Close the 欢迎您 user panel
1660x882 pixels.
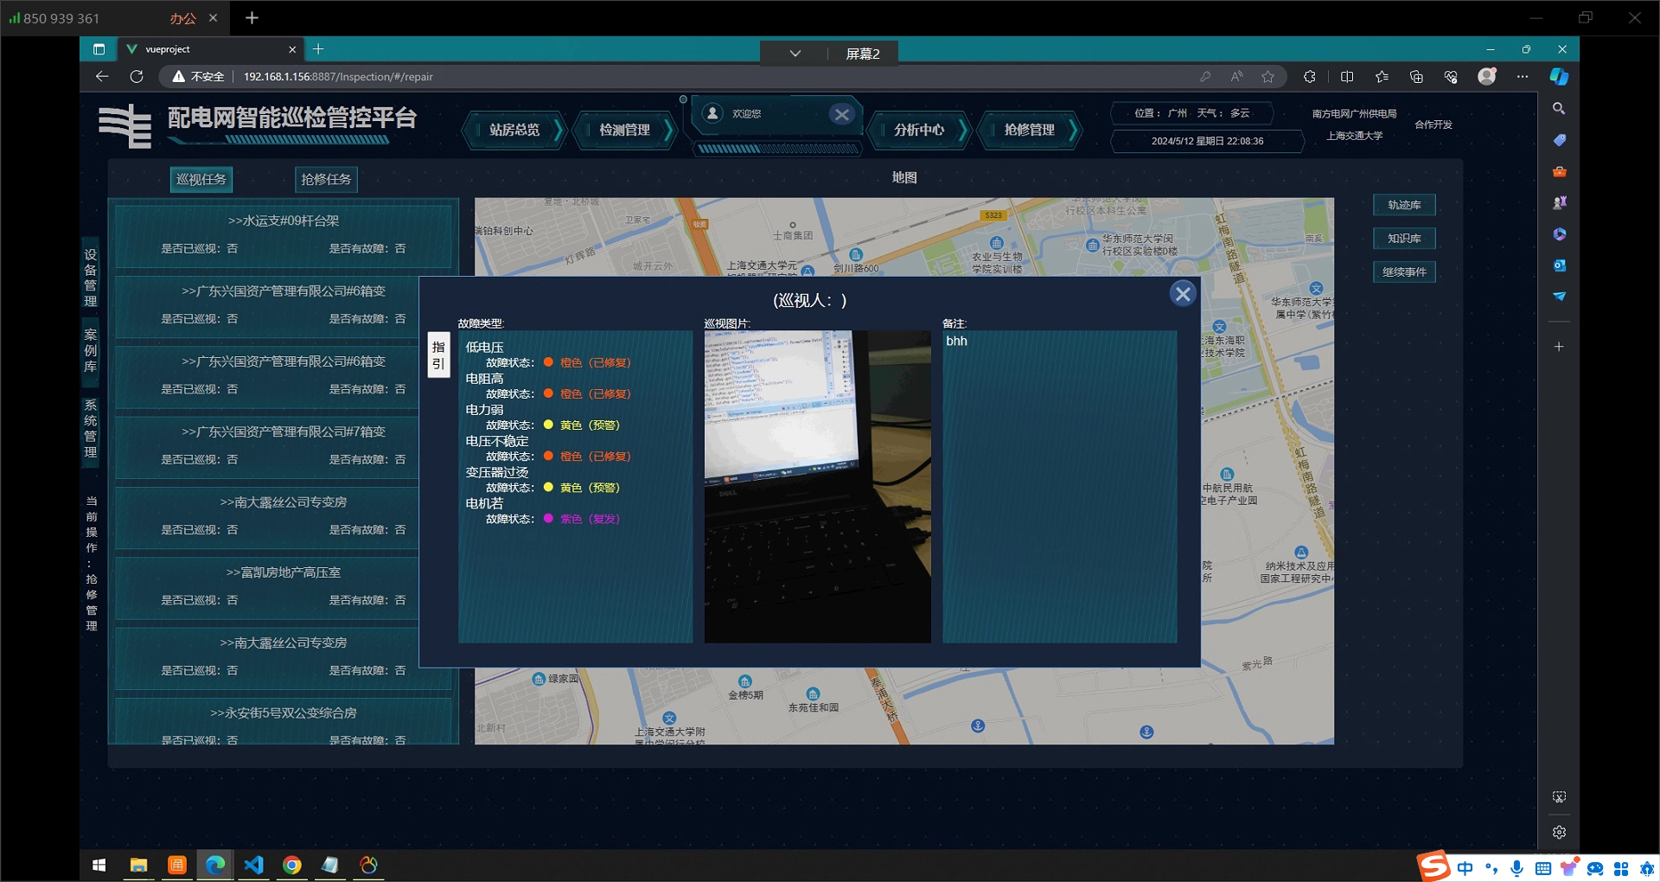841,114
